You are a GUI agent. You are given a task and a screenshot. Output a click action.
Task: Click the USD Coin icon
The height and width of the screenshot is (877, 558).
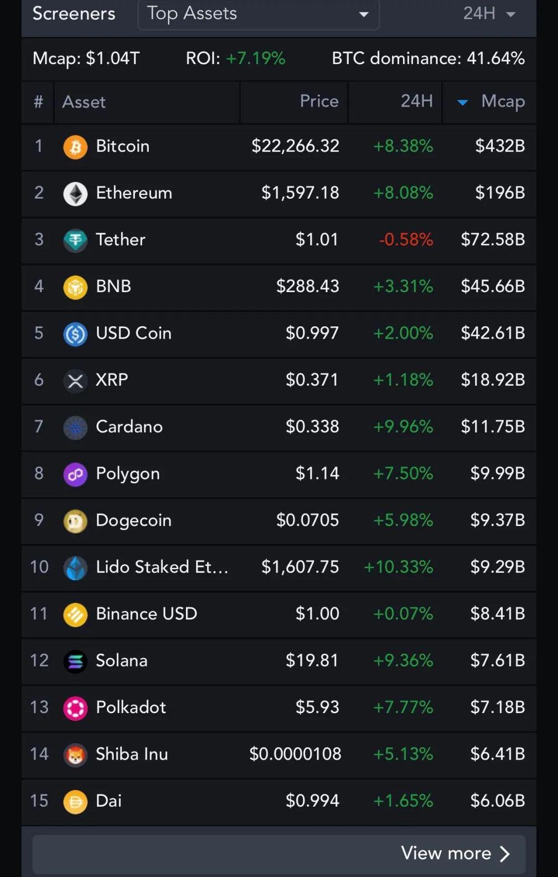(75, 334)
